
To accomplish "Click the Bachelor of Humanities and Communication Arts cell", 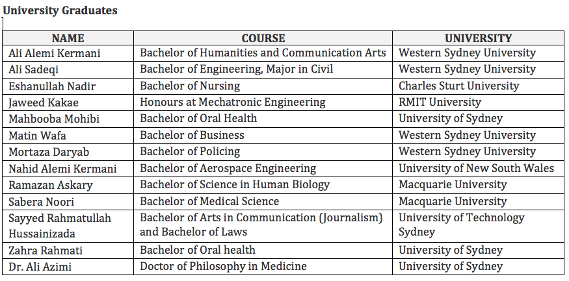I will (x=263, y=53).
